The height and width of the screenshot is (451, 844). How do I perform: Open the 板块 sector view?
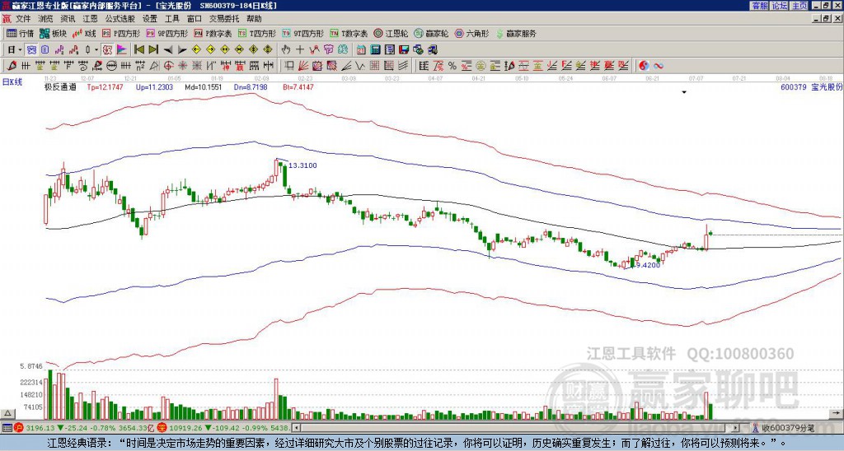[x=53, y=33]
